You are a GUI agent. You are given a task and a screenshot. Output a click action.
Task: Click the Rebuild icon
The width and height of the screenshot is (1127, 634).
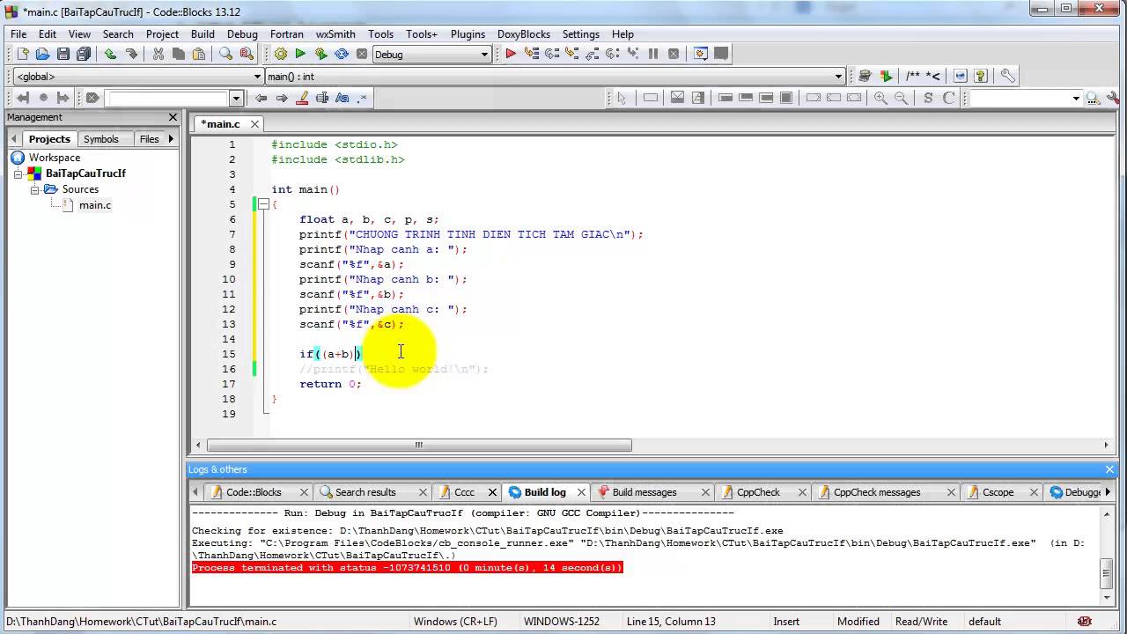pos(341,54)
